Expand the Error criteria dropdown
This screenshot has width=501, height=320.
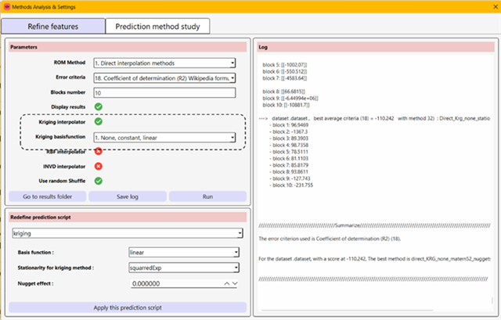coord(164,78)
